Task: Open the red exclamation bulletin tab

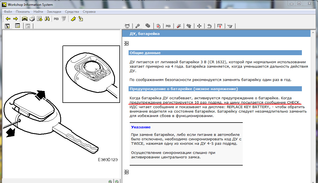Action: pyautogui.click(x=220, y=26)
